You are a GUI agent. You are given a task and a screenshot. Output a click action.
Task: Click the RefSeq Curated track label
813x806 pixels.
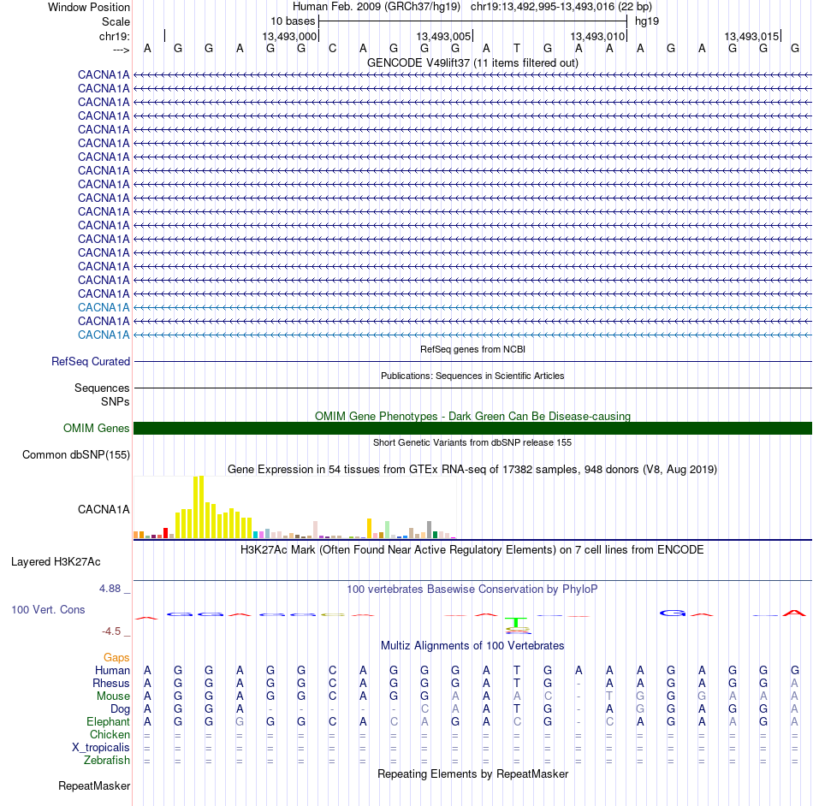click(x=90, y=361)
